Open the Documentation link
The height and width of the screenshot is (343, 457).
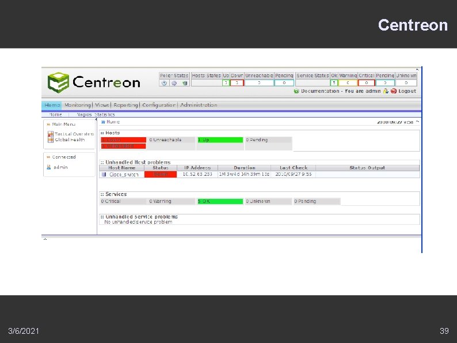point(320,91)
